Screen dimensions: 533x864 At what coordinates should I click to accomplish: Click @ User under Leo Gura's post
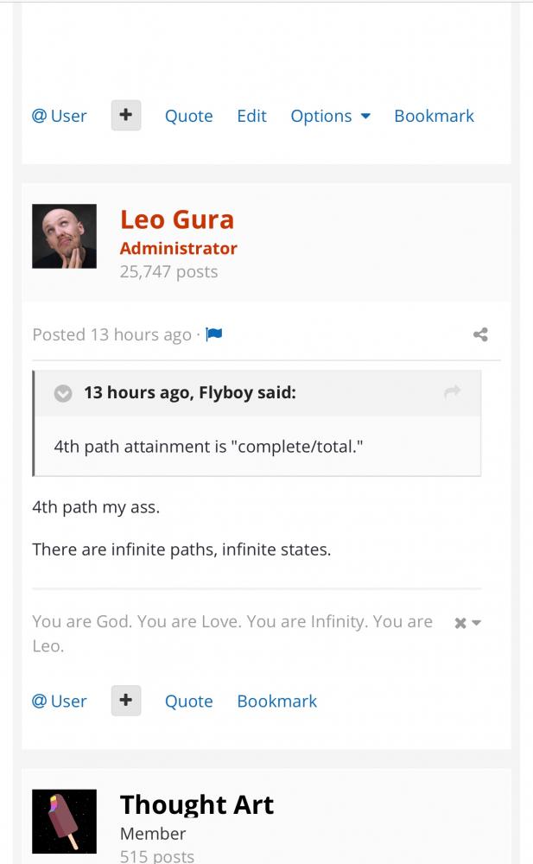point(60,701)
